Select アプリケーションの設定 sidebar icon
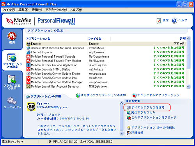The image size is (195, 146). coord(12,57)
